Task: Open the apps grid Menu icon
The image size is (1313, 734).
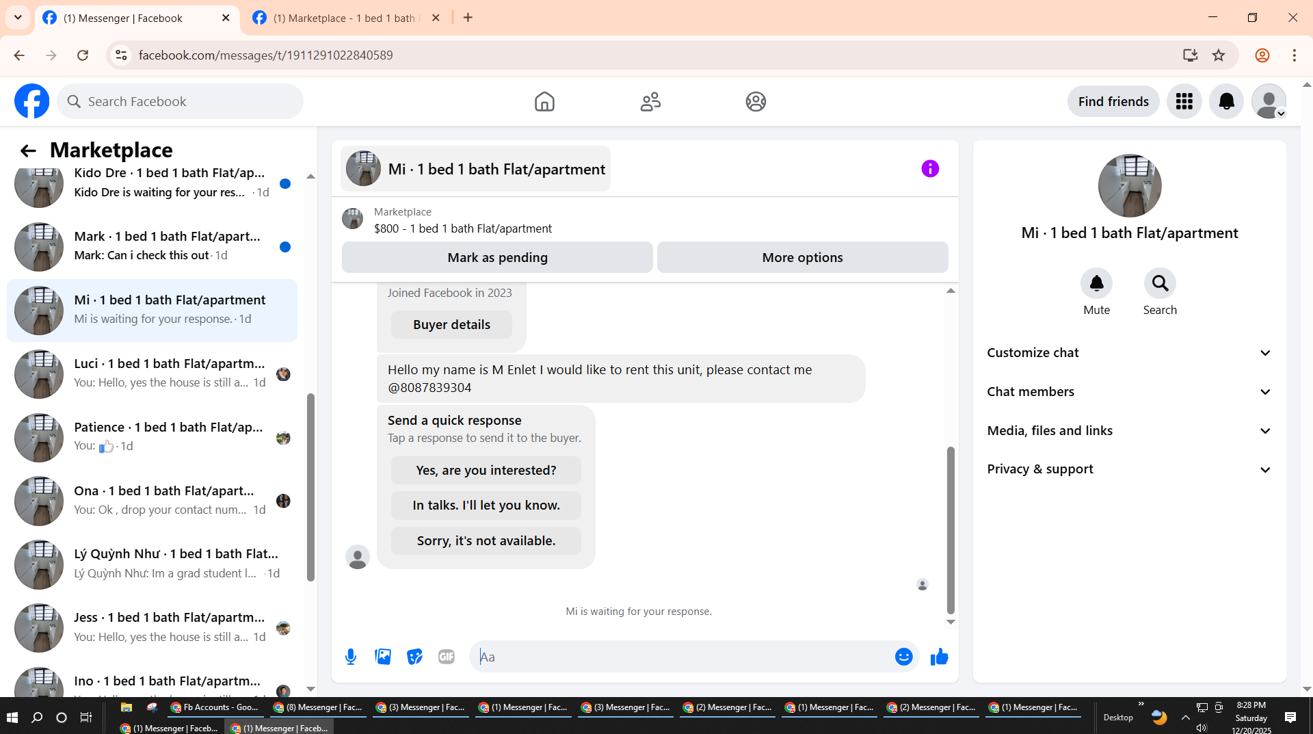Action: point(1184,101)
